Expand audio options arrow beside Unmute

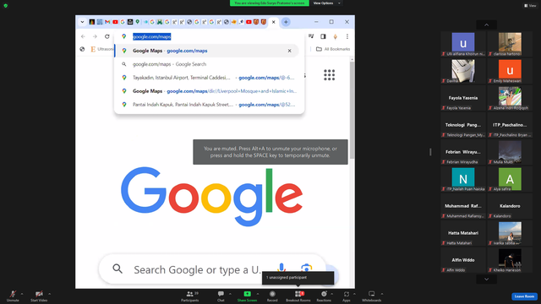point(22,294)
